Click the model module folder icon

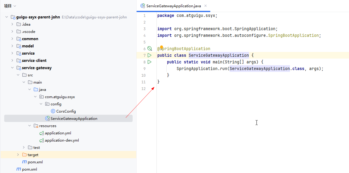click(19, 46)
